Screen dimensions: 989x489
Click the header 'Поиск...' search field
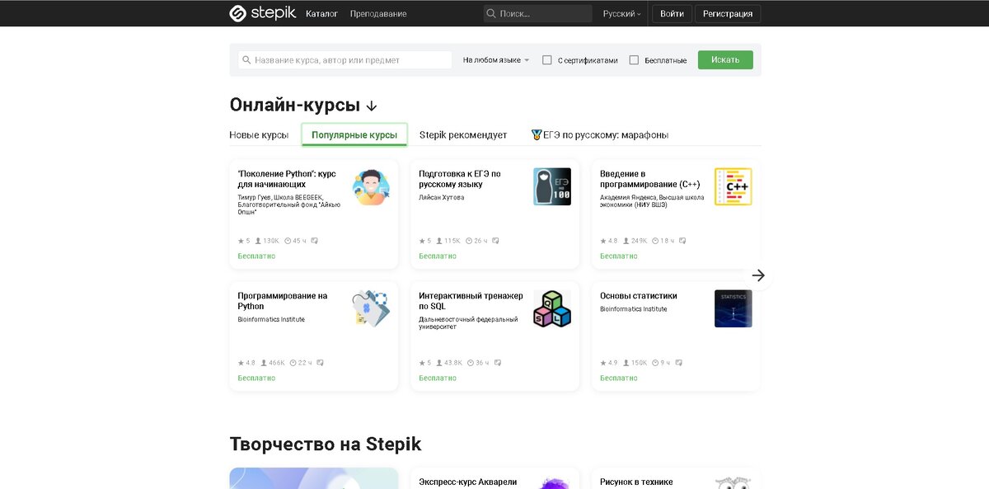click(537, 14)
